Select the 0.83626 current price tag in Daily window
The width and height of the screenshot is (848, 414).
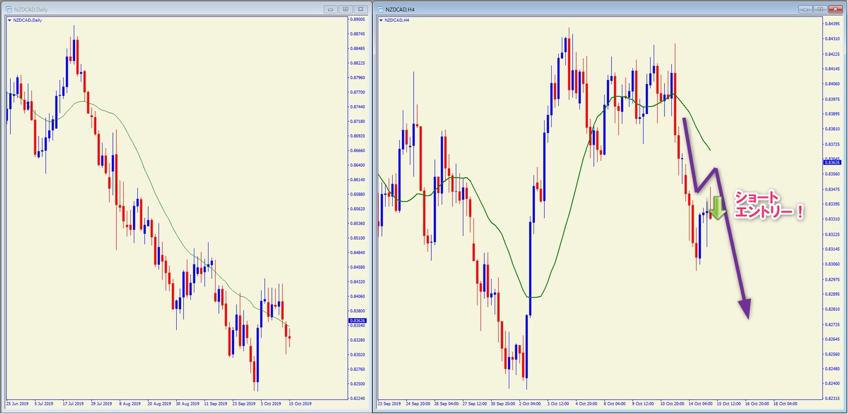point(357,321)
